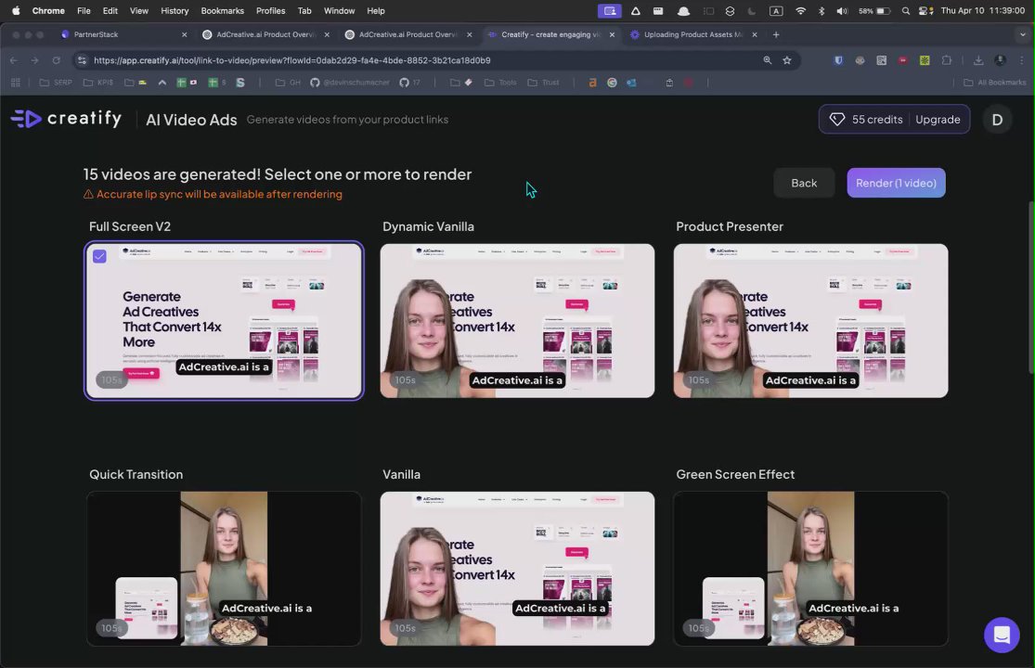Open the GH bookmarks folder
The height and width of the screenshot is (668, 1035).
point(288,83)
